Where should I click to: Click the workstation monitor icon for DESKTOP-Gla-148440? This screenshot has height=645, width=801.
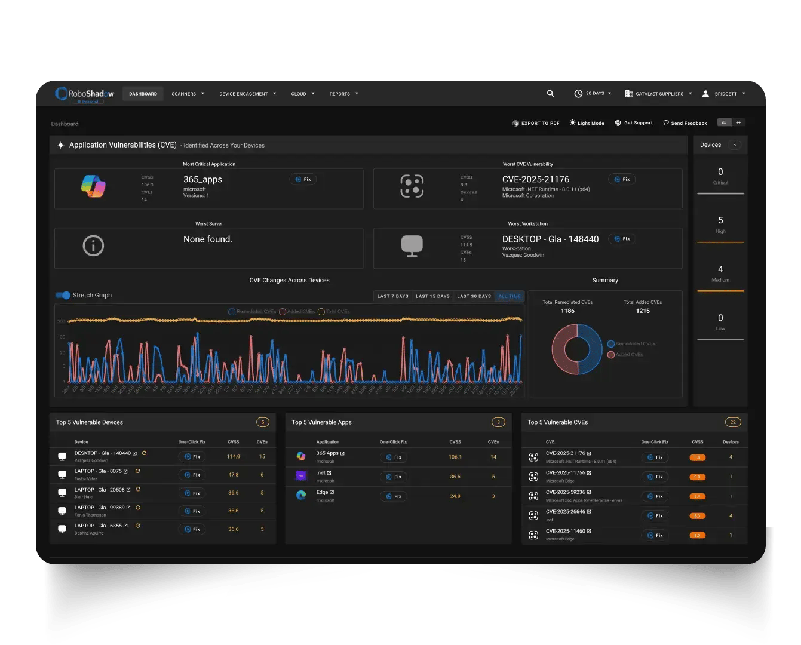(412, 246)
